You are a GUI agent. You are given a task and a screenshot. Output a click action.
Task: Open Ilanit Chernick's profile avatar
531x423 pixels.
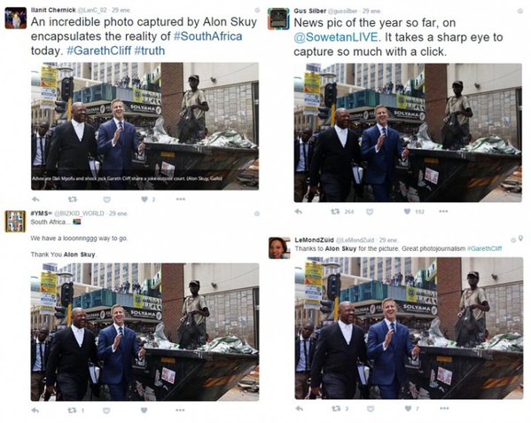pos(16,18)
